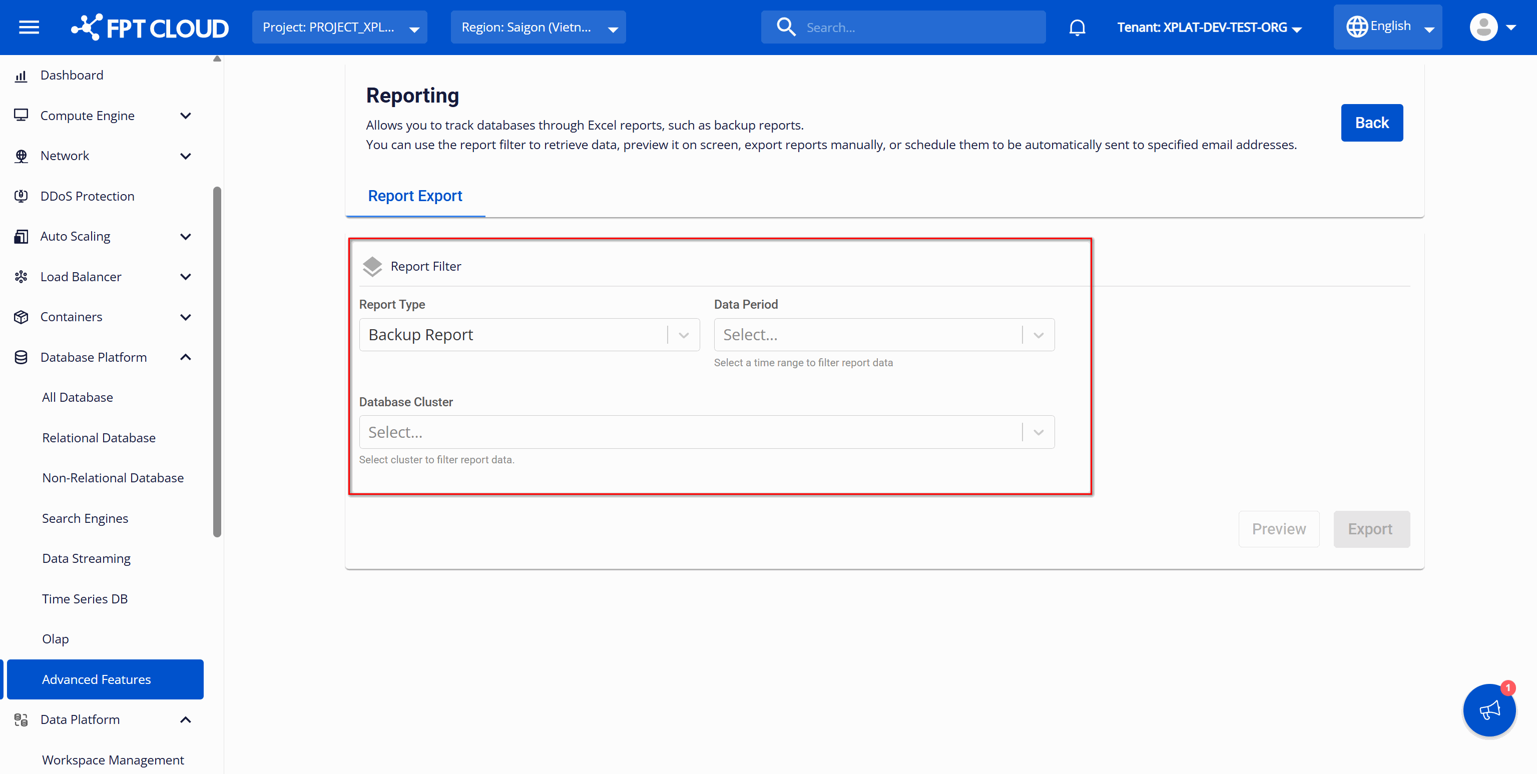Open DDoS Protection menu item
1537x774 pixels.
[x=87, y=196]
